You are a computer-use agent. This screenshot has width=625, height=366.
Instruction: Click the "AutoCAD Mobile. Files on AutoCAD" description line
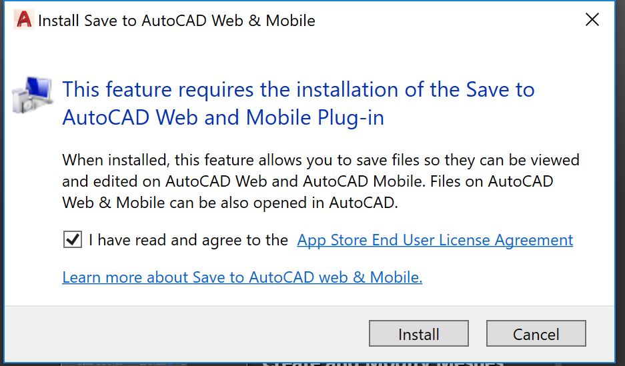click(x=428, y=181)
